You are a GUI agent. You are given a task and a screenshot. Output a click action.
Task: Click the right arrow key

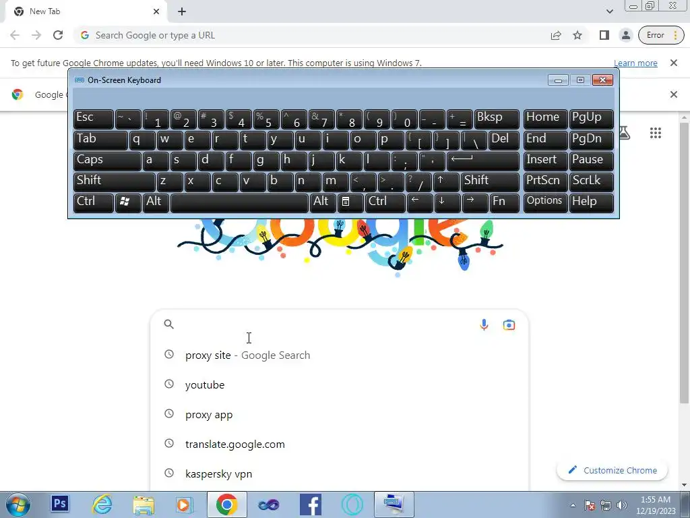[x=475, y=203]
